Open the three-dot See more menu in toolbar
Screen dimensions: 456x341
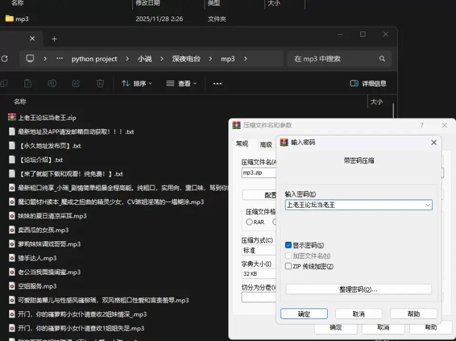(x=217, y=84)
